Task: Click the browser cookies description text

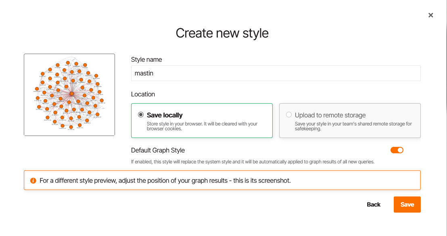Action: tap(202, 126)
